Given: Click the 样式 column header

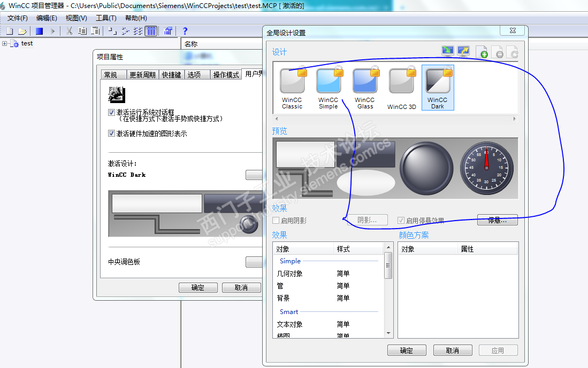Looking at the screenshot, I should [358, 249].
